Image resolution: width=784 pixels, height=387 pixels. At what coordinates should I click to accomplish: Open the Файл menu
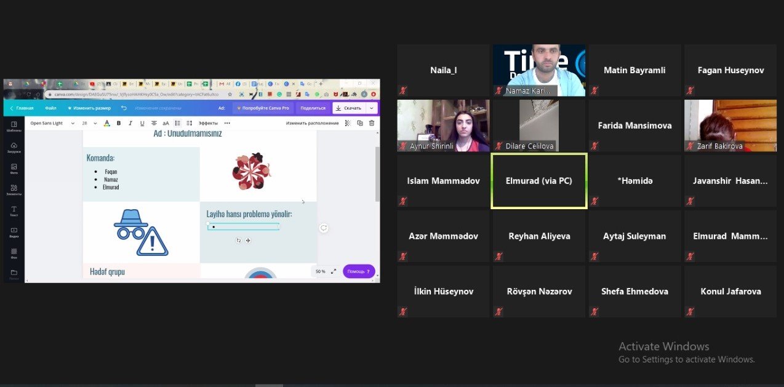(50, 108)
